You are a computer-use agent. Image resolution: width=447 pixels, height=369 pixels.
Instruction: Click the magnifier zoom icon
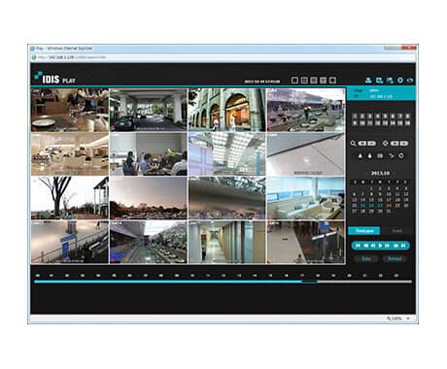tap(353, 144)
